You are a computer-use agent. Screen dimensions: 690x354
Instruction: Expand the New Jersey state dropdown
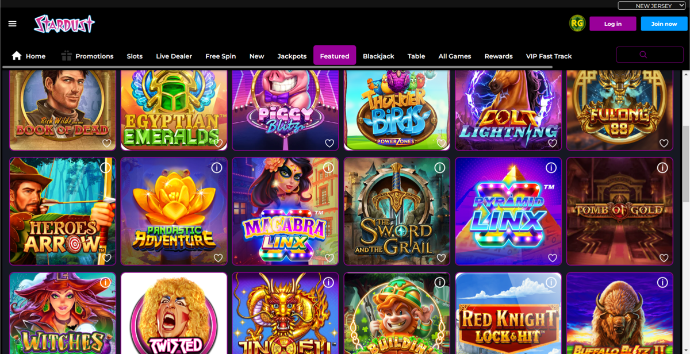coord(652,6)
